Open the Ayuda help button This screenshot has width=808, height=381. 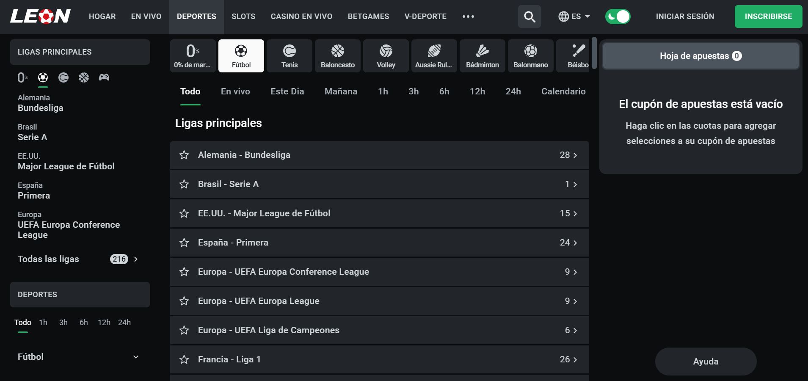click(706, 362)
